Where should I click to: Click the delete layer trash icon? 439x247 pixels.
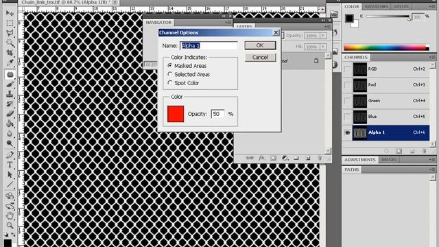coord(320,158)
